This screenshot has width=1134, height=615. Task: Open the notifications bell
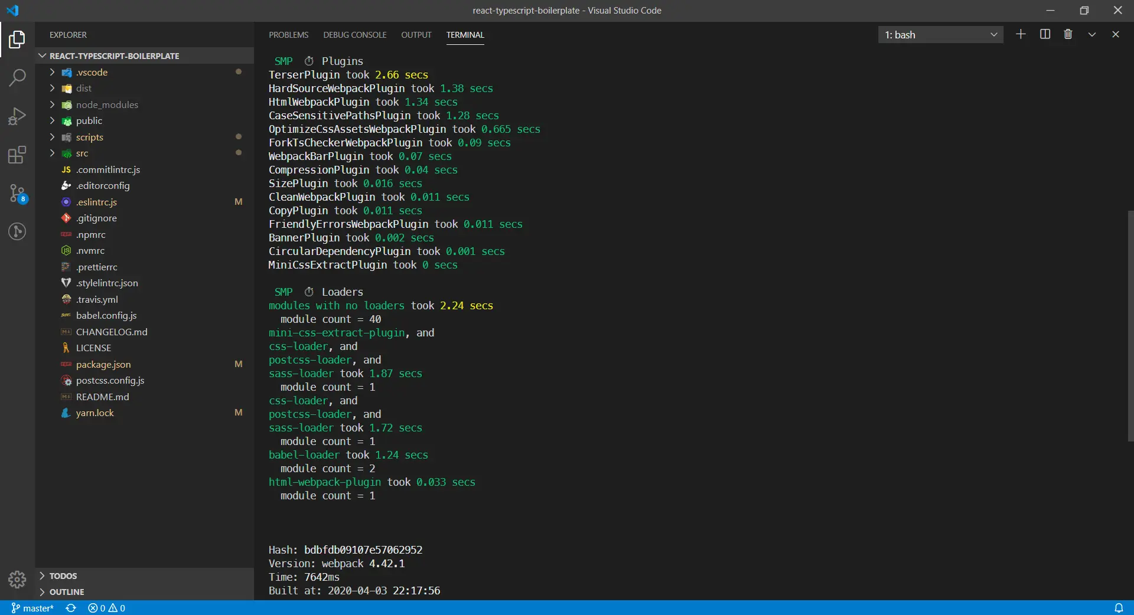coord(1119,608)
